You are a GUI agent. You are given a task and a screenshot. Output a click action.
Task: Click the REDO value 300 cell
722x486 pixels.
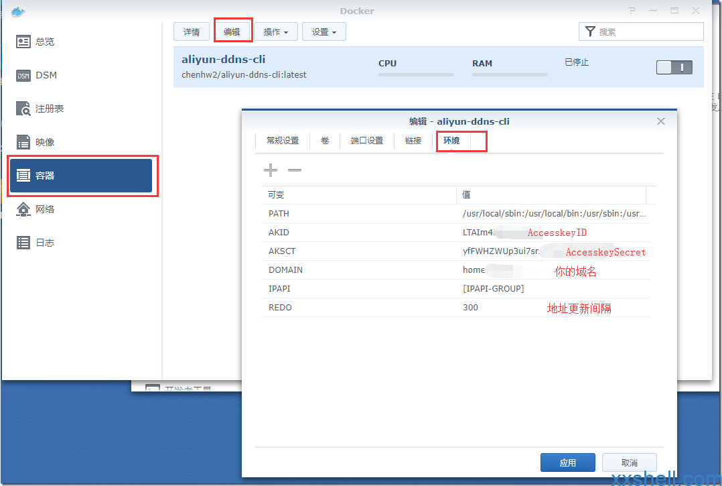click(x=553, y=307)
